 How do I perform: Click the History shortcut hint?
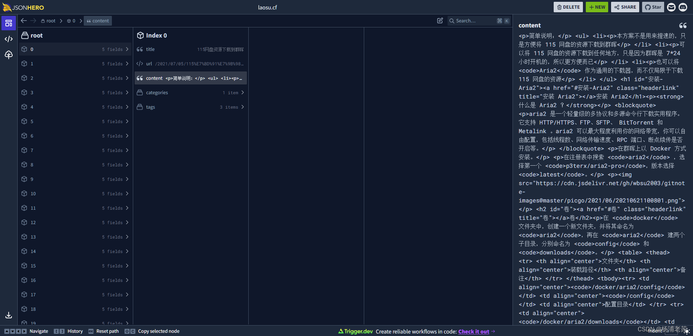68,331
